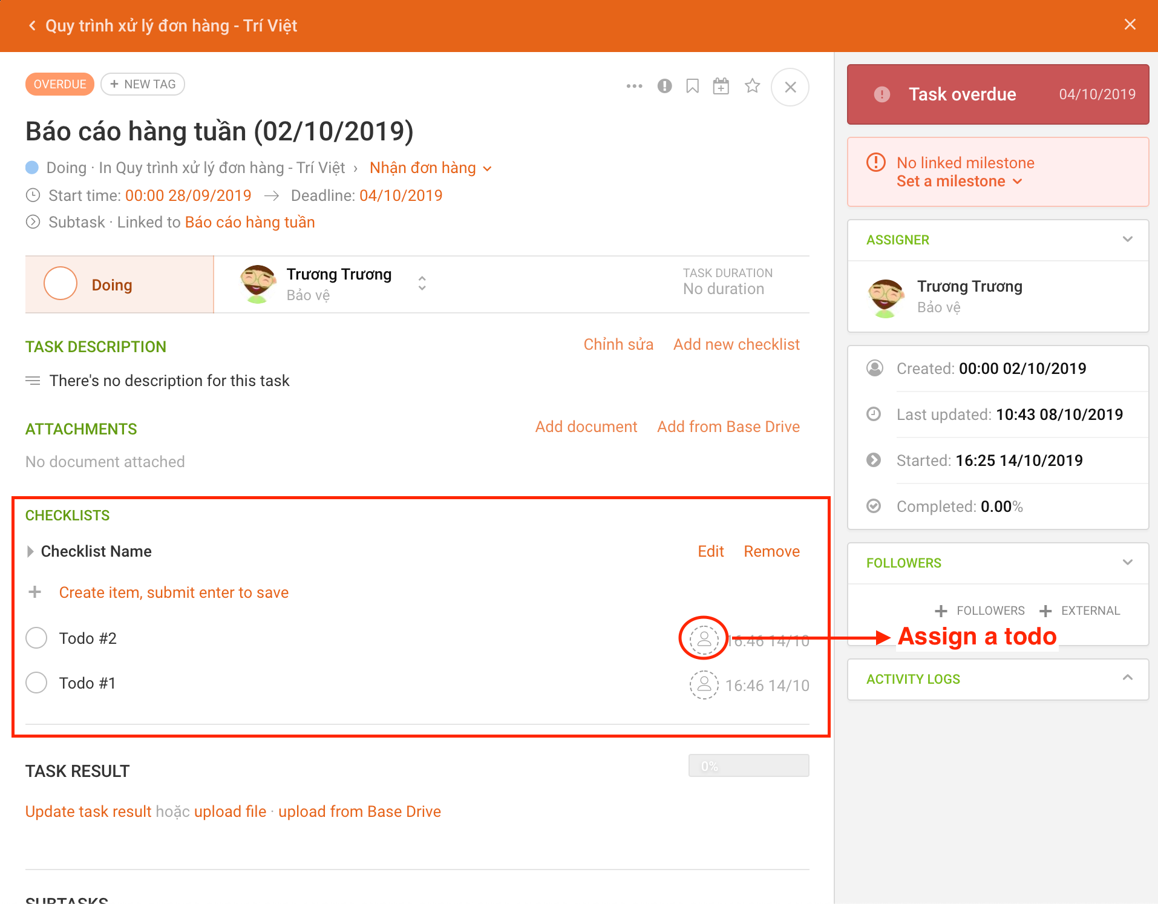Click the task result progress bar
Screen dimensions: 1158x904
tap(748, 765)
